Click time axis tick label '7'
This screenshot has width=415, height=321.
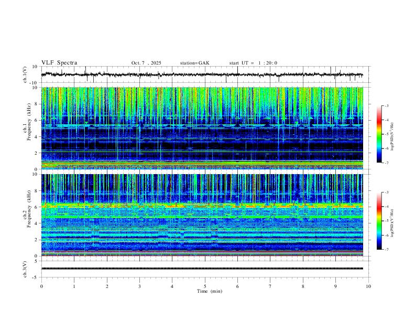tap(270, 286)
